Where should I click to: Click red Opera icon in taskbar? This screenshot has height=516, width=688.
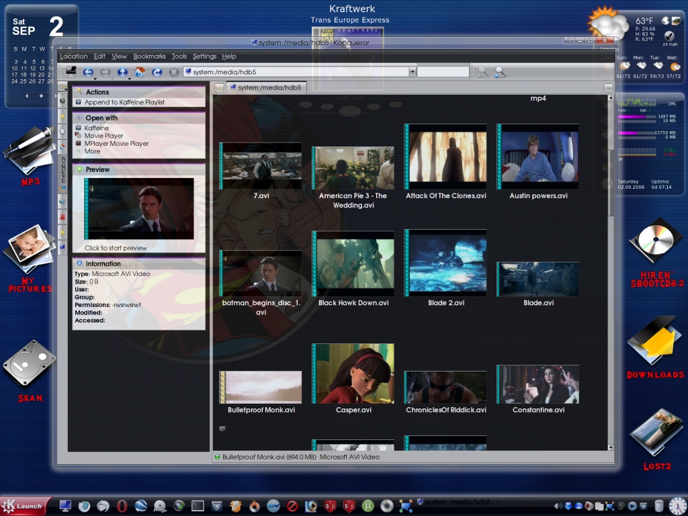(122, 506)
